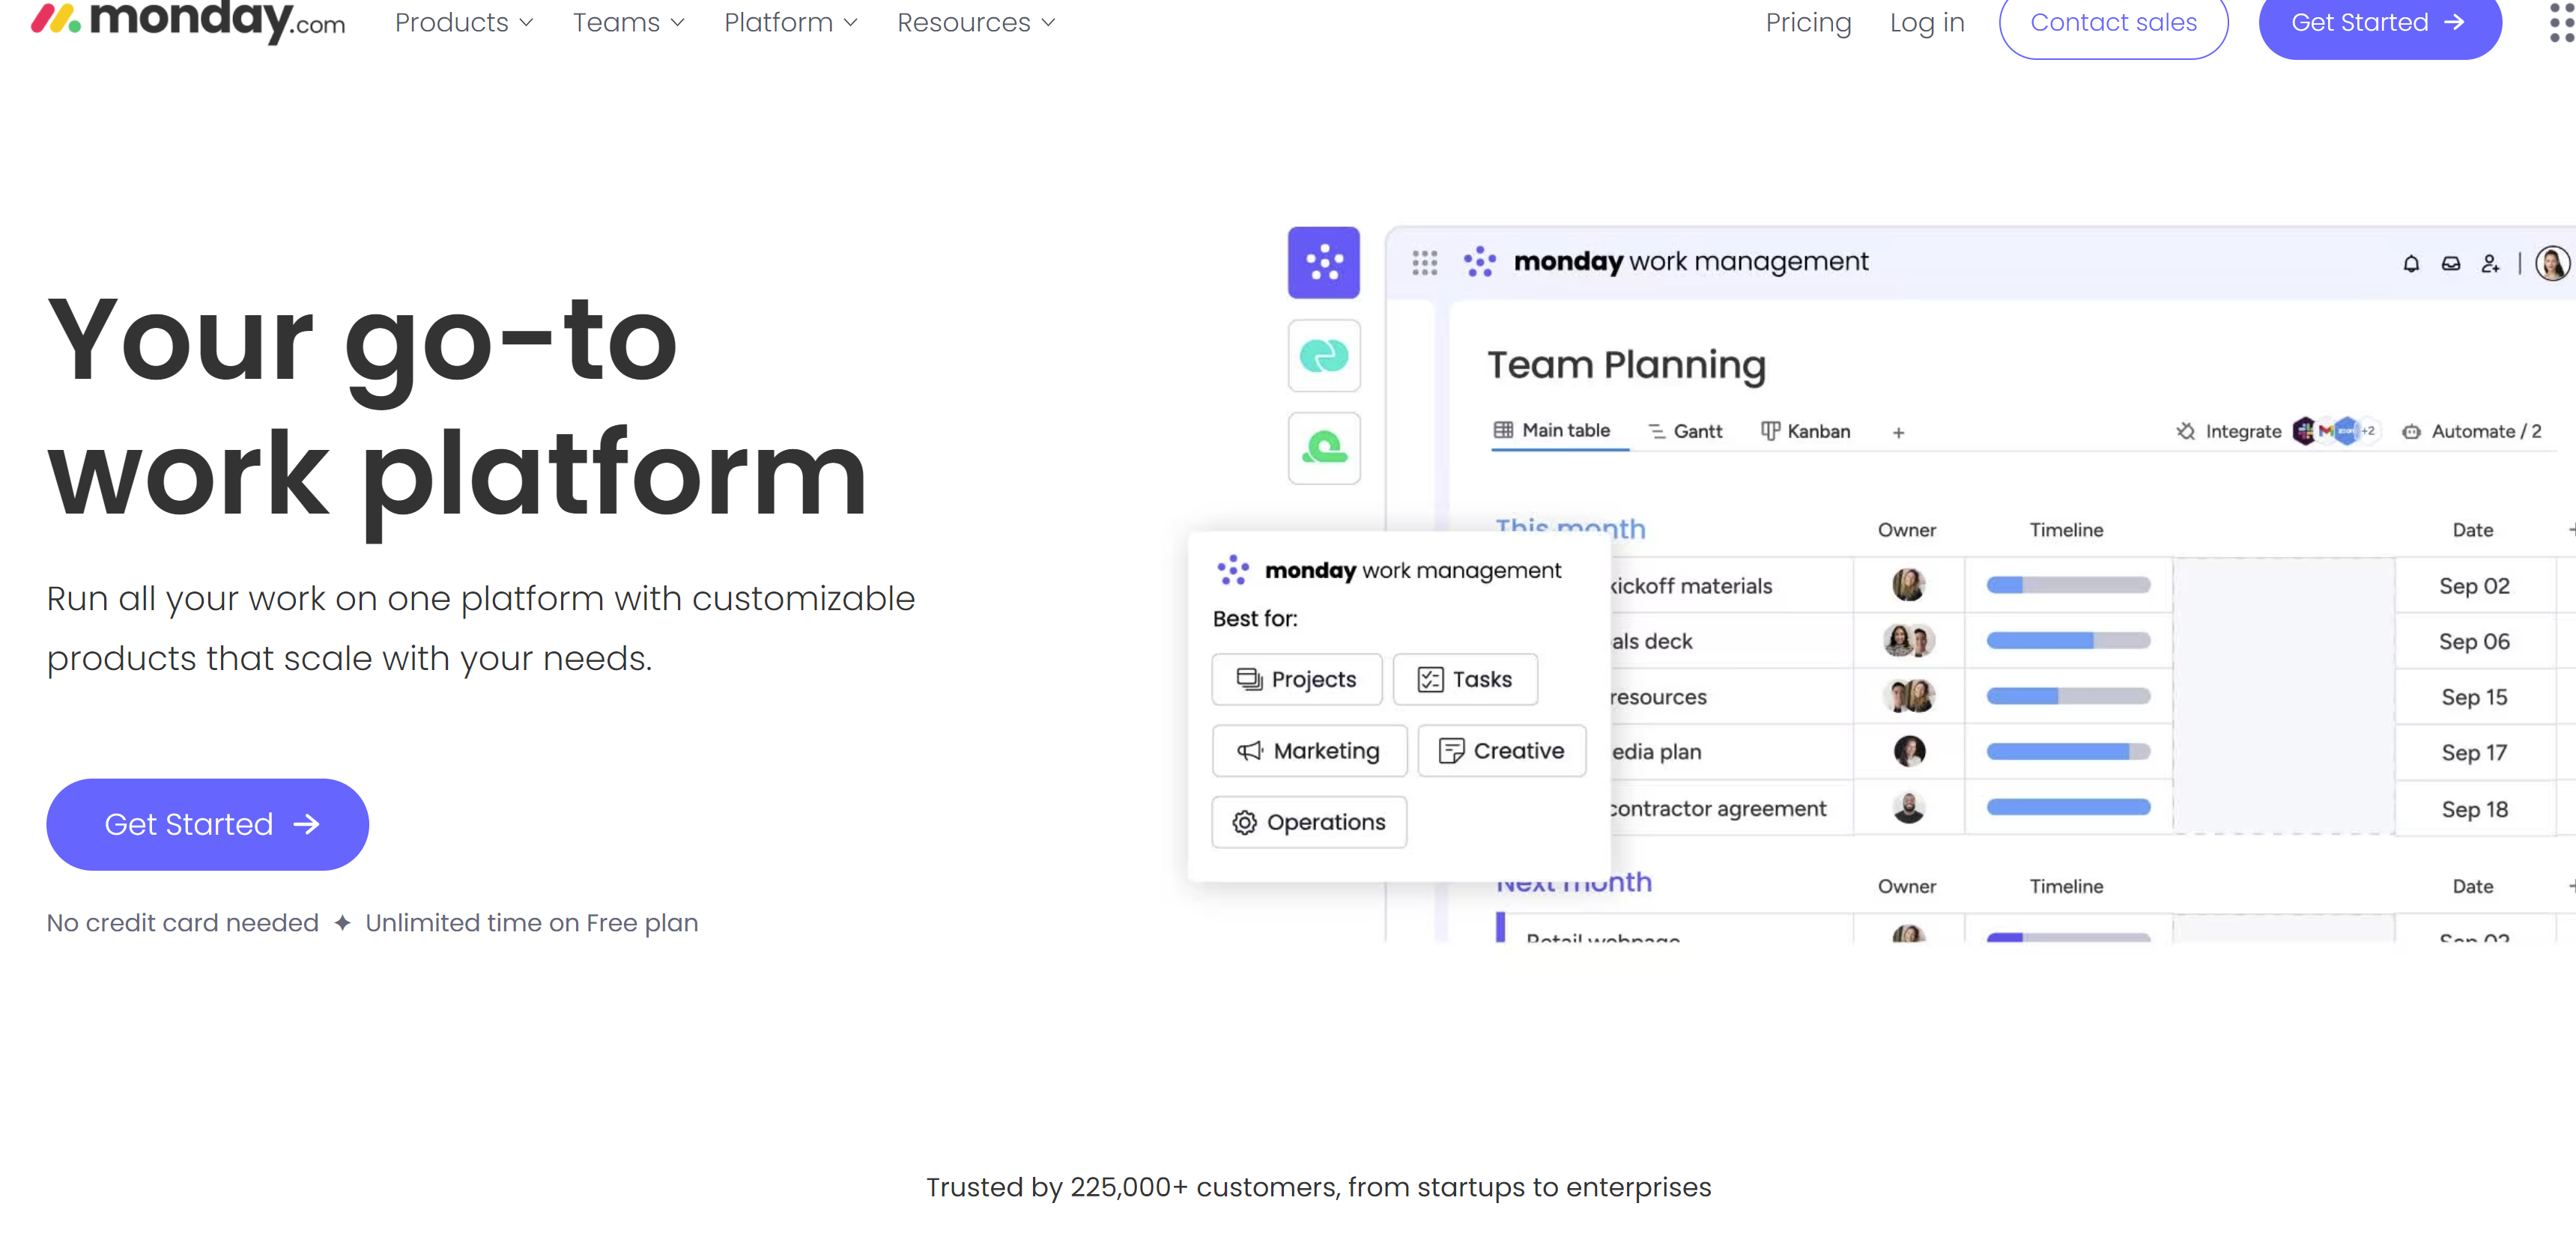Click timeline bar for als deck
Screen dimensions: 2576x1257
[2068, 641]
